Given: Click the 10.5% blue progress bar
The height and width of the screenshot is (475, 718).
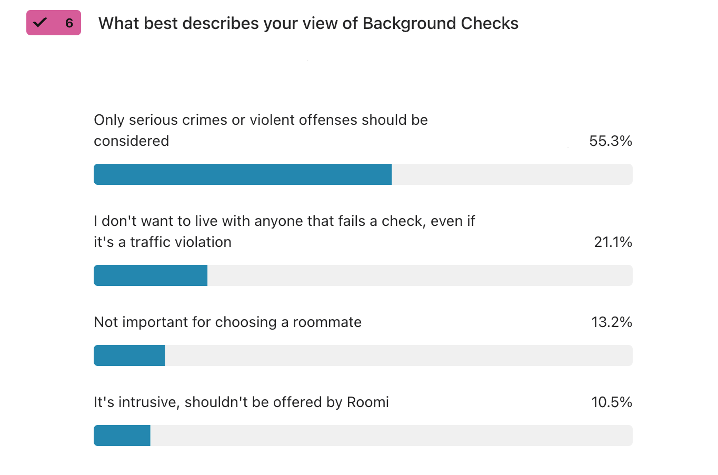Looking at the screenshot, I should [x=122, y=436].
